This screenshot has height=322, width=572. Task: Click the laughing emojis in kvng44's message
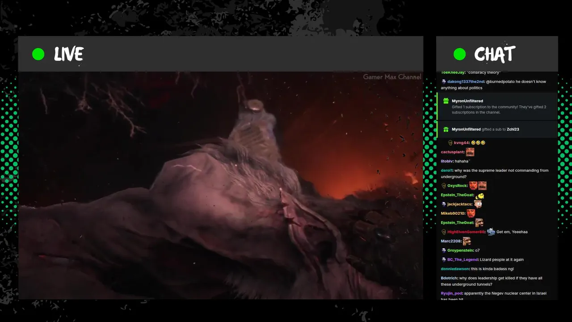click(x=478, y=143)
